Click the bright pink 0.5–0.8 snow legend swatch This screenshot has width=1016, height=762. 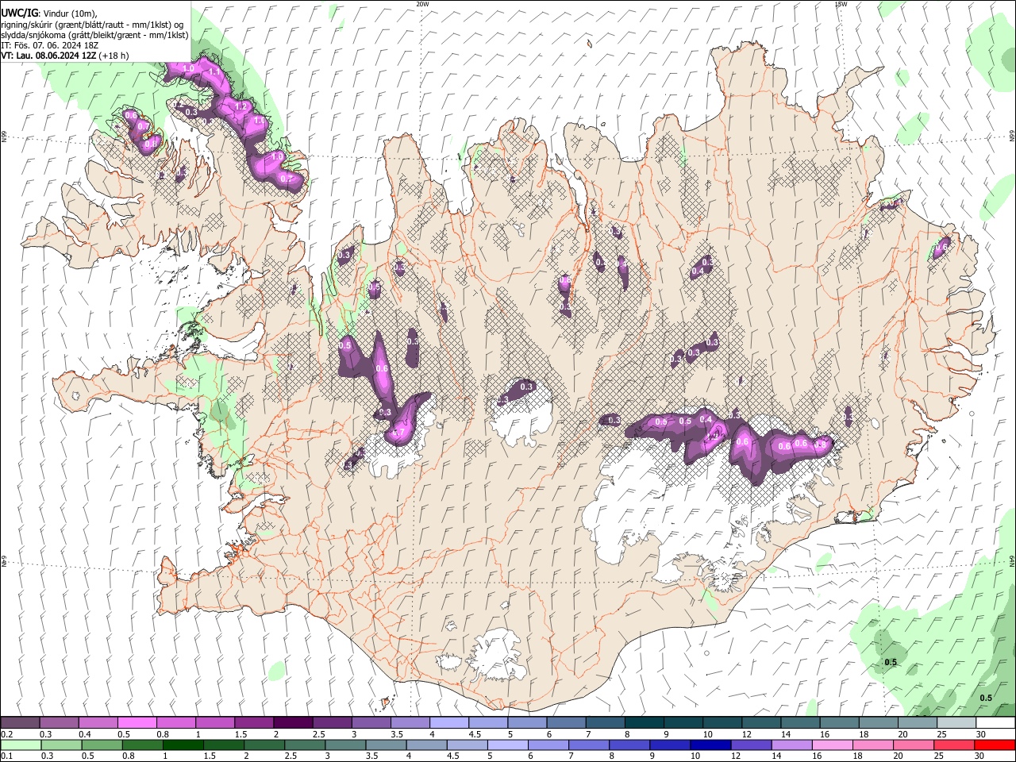point(137,723)
